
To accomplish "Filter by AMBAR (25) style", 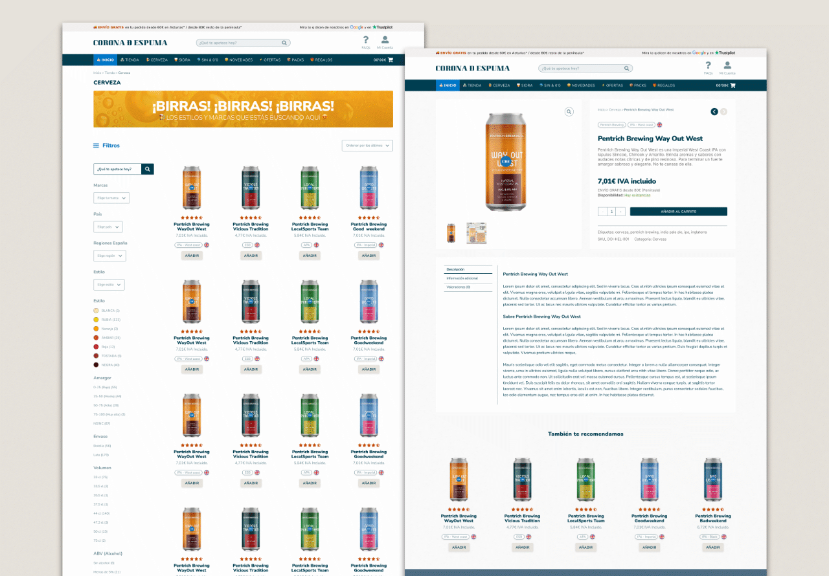I will click(x=111, y=338).
